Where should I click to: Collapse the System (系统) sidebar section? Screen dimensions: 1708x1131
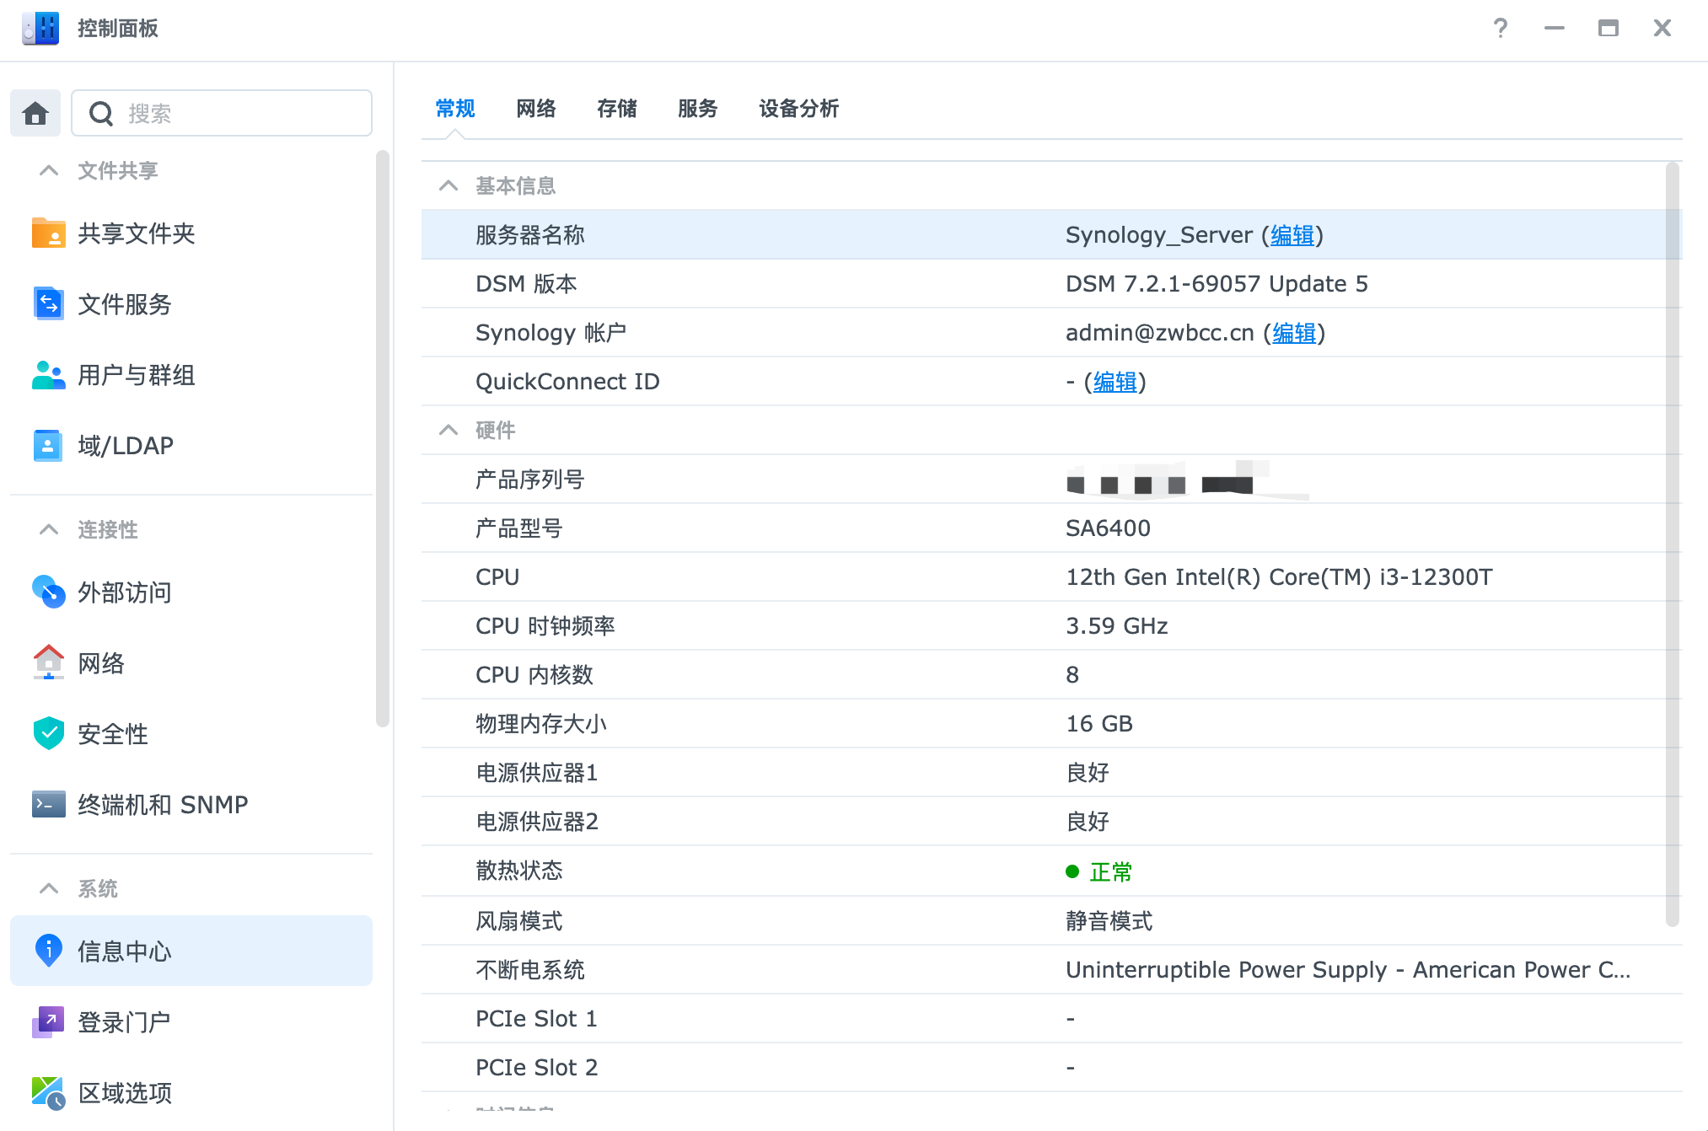pyautogui.click(x=49, y=888)
